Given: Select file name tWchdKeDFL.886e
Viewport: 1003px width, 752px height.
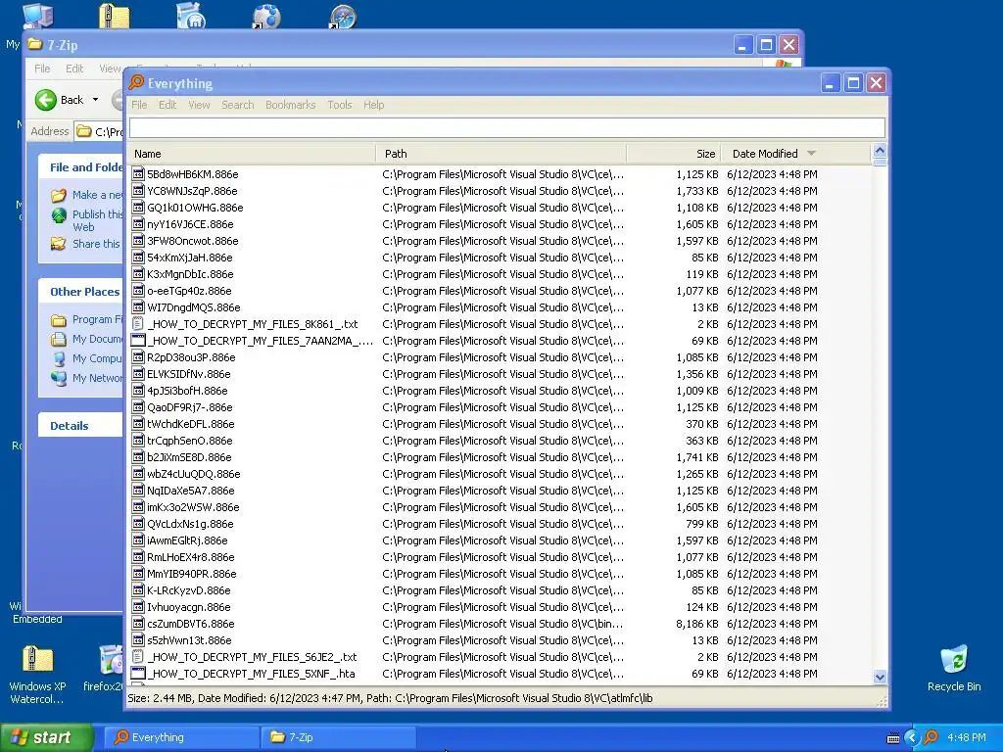Looking at the screenshot, I should tap(191, 424).
